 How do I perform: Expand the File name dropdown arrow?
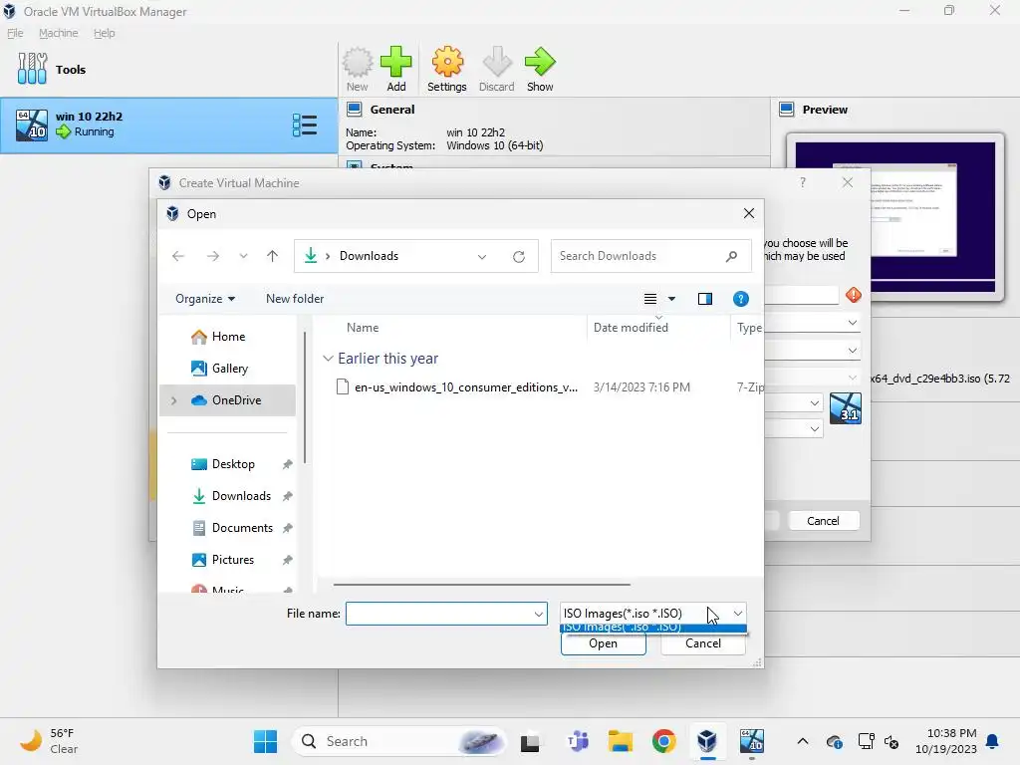click(x=539, y=614)
